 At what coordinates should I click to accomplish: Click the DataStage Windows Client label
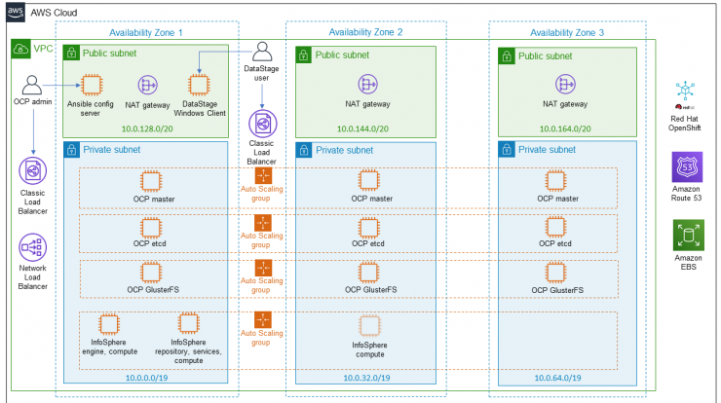(200, 108)
